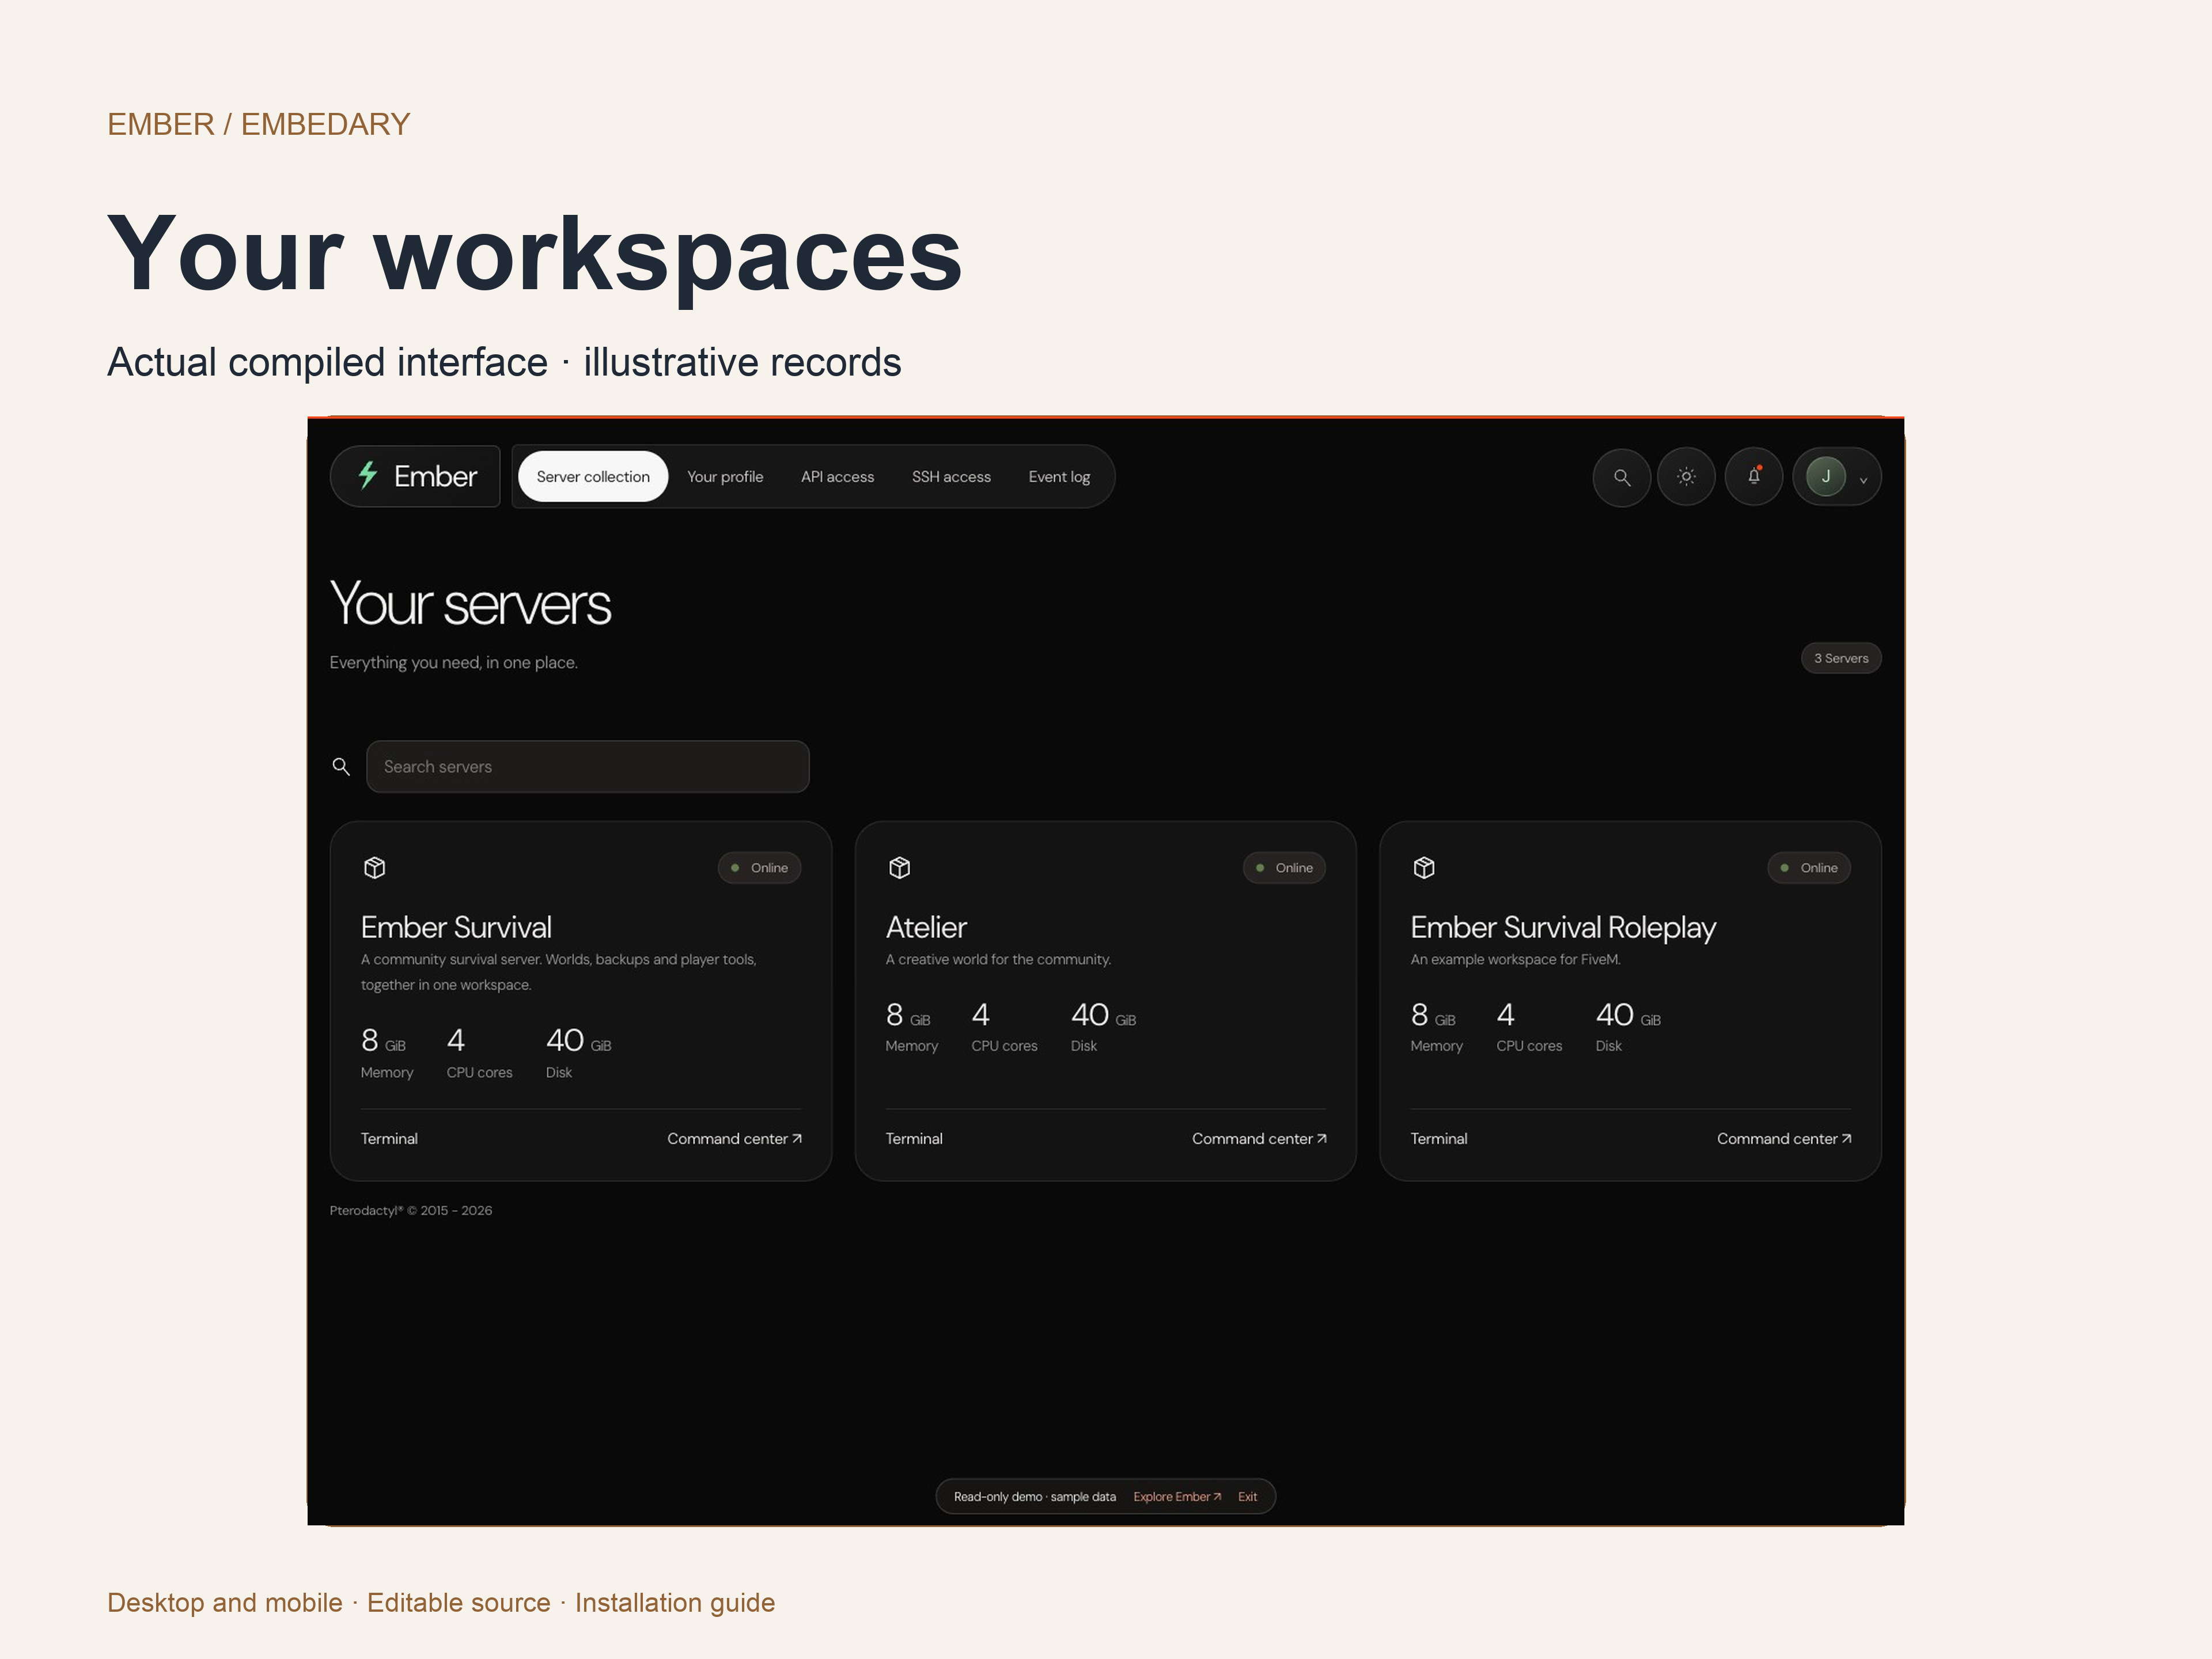The height and width of the screenshot is (1659, 2212).
Task: Open Terminal for Ember Survival Roleplay
Action: [x=1439, y=1139]
